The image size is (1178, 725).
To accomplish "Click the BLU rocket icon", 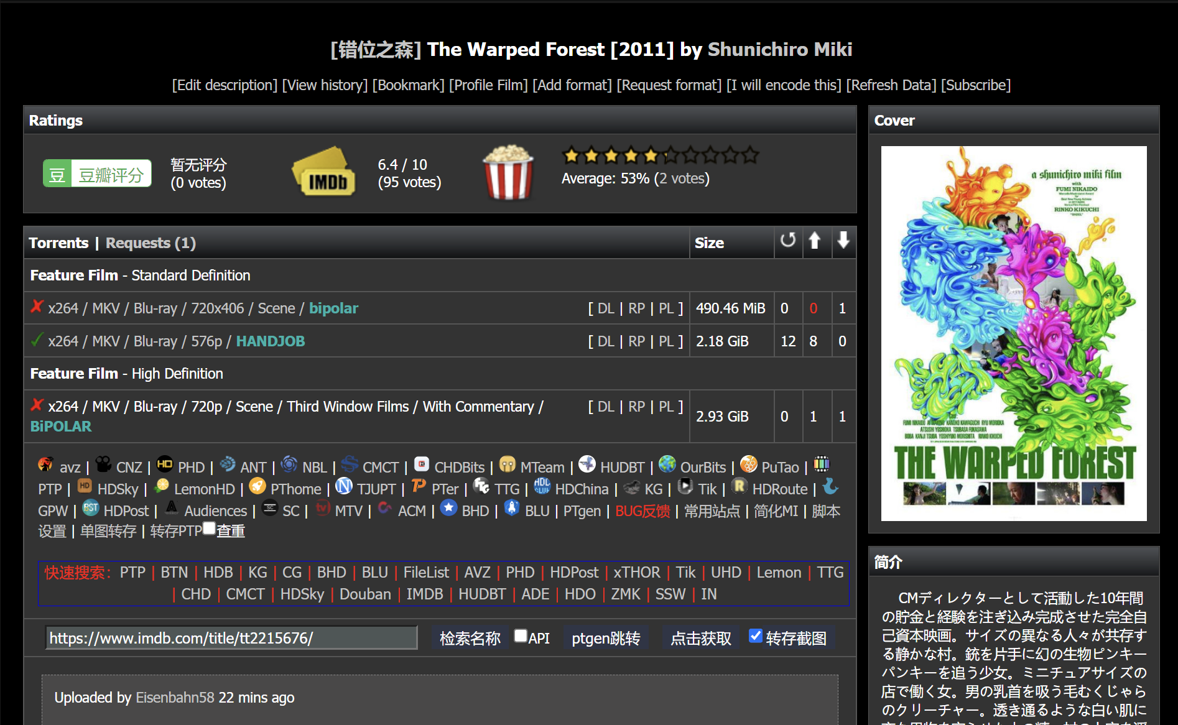I will pos(512,507).
